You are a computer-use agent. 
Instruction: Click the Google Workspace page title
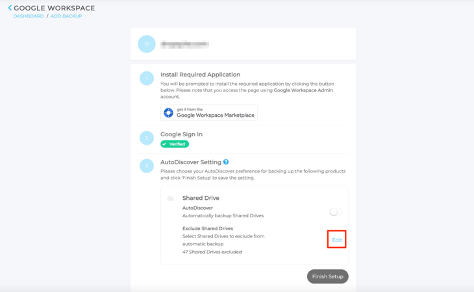55,8
